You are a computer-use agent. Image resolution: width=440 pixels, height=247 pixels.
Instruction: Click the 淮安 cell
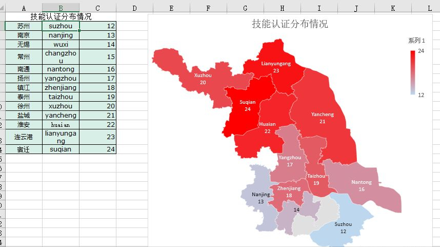pos(24,125)
